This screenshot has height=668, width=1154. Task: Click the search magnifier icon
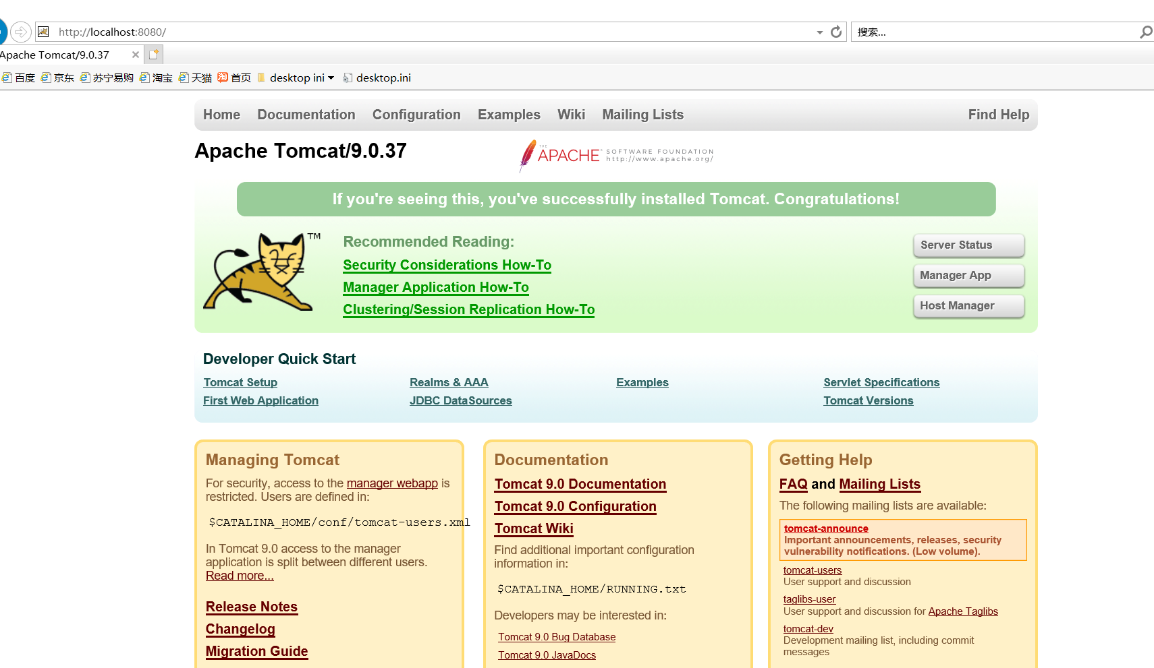(1145, 32)
